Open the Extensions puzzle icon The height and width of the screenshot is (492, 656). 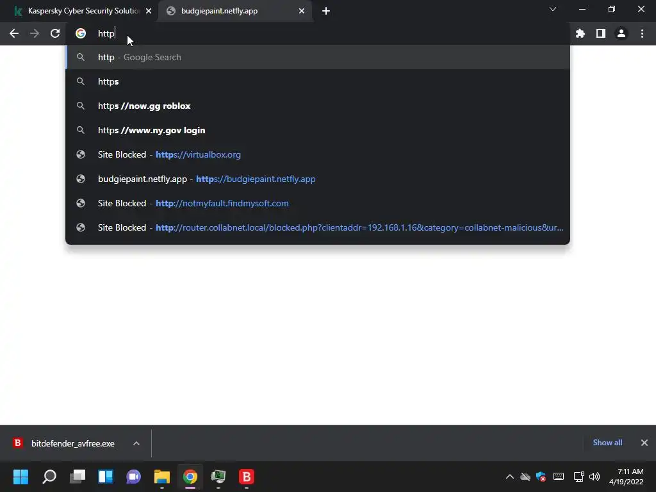click(x=580, y=33)
